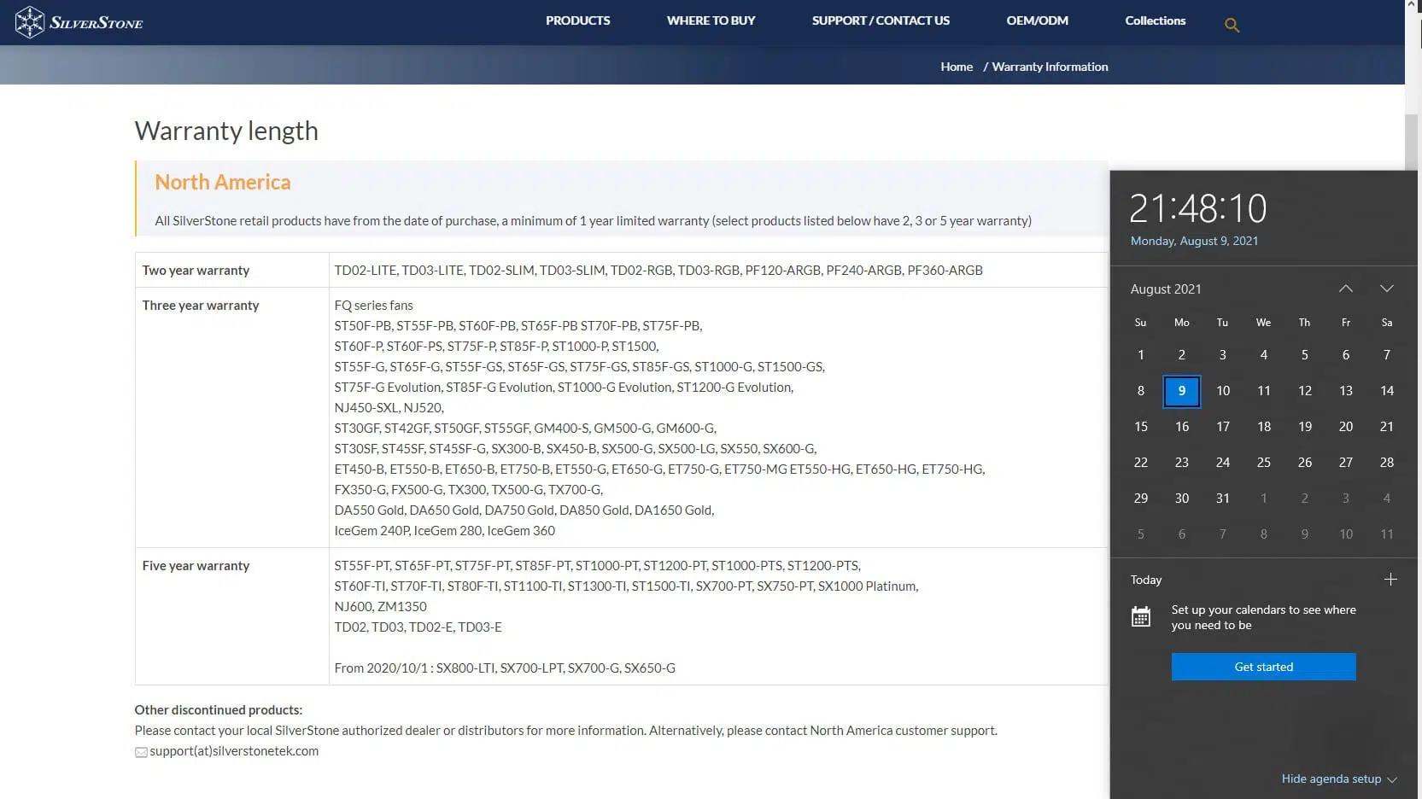Select August 22 in the calendar
This screenshot has width=1422, height=799.
coord(1141,463)
